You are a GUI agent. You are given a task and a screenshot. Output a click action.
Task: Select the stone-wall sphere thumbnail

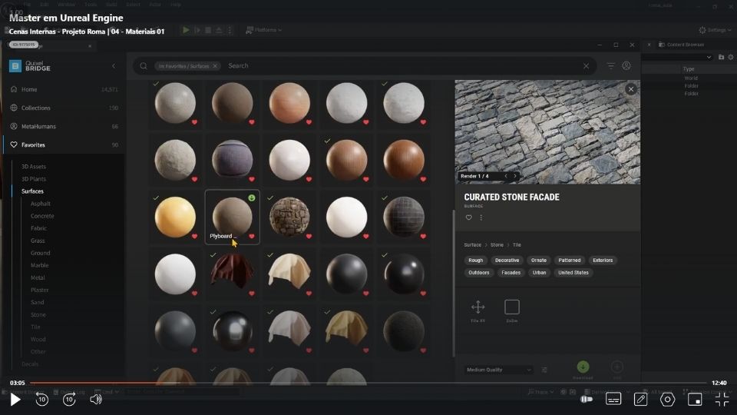pos(289,217)
